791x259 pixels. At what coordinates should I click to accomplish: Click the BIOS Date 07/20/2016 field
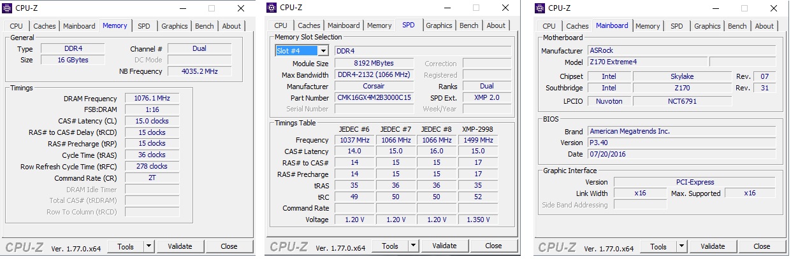coord(681,154)
